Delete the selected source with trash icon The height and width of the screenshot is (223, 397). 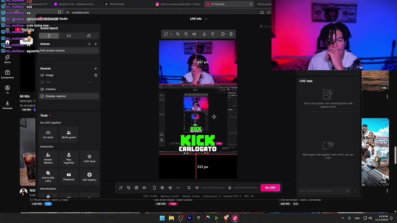click(231, 34)
